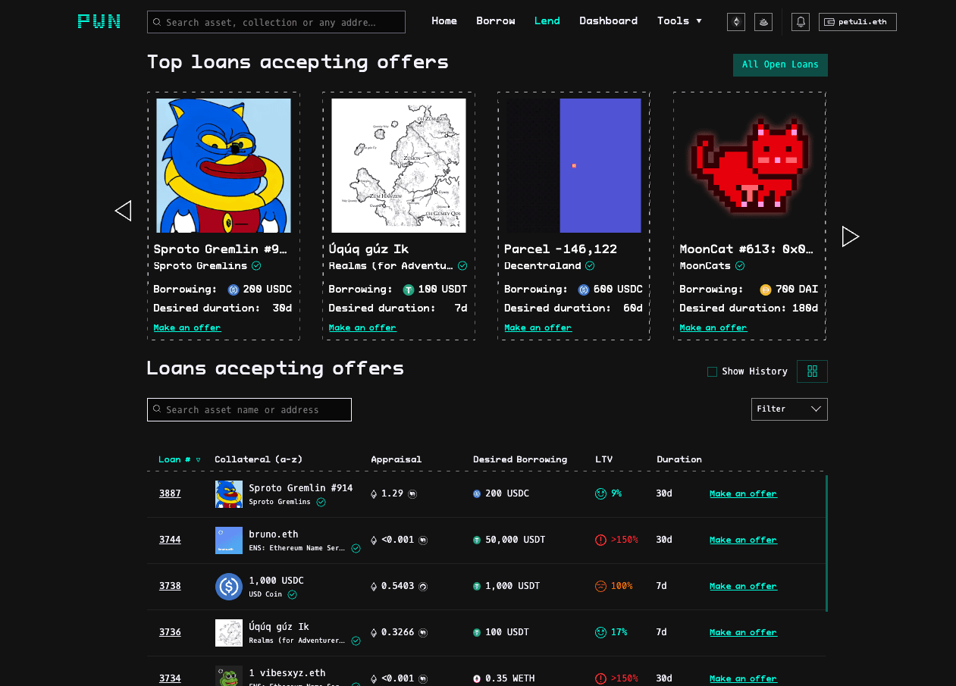Screen dimensions: 956x686
Task: Open the Úqúq gúz Ik map image
Action: pos(399,165)
